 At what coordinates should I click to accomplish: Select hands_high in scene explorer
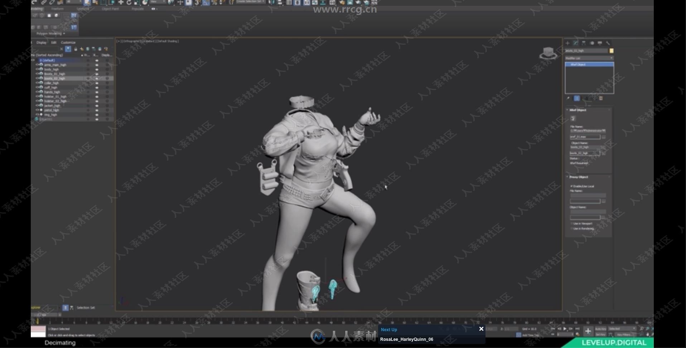pyautogui.click(x=52, y=92)
